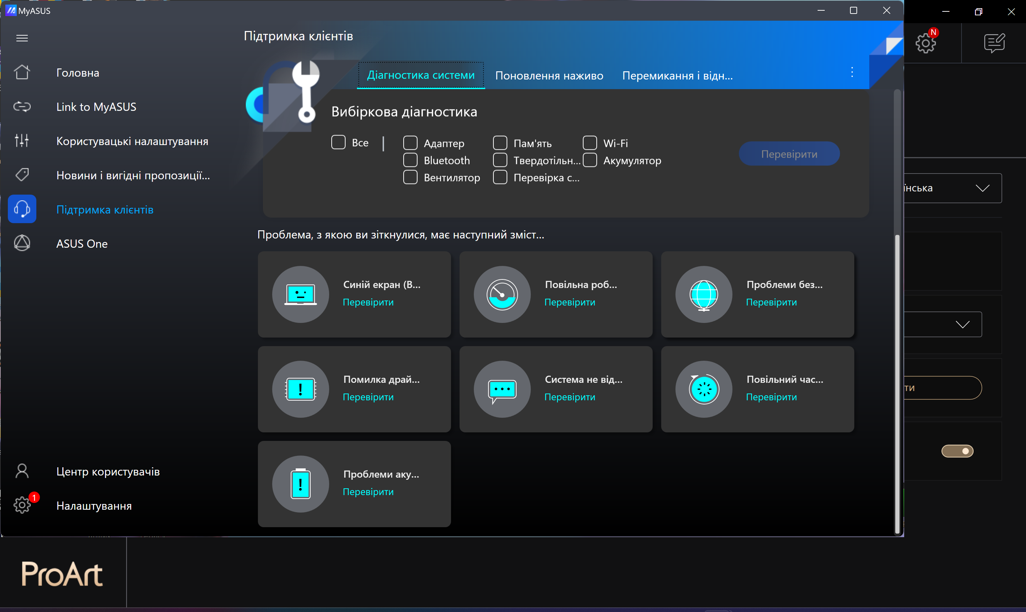
Task: Click the slow performance gauge icon
Action: point(502,294)
